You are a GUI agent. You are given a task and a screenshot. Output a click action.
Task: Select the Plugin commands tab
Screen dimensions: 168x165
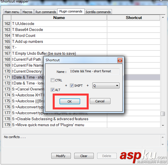coord(71,11)
